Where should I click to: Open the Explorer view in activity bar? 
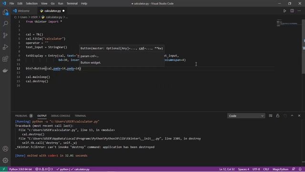tap(5, 12)
